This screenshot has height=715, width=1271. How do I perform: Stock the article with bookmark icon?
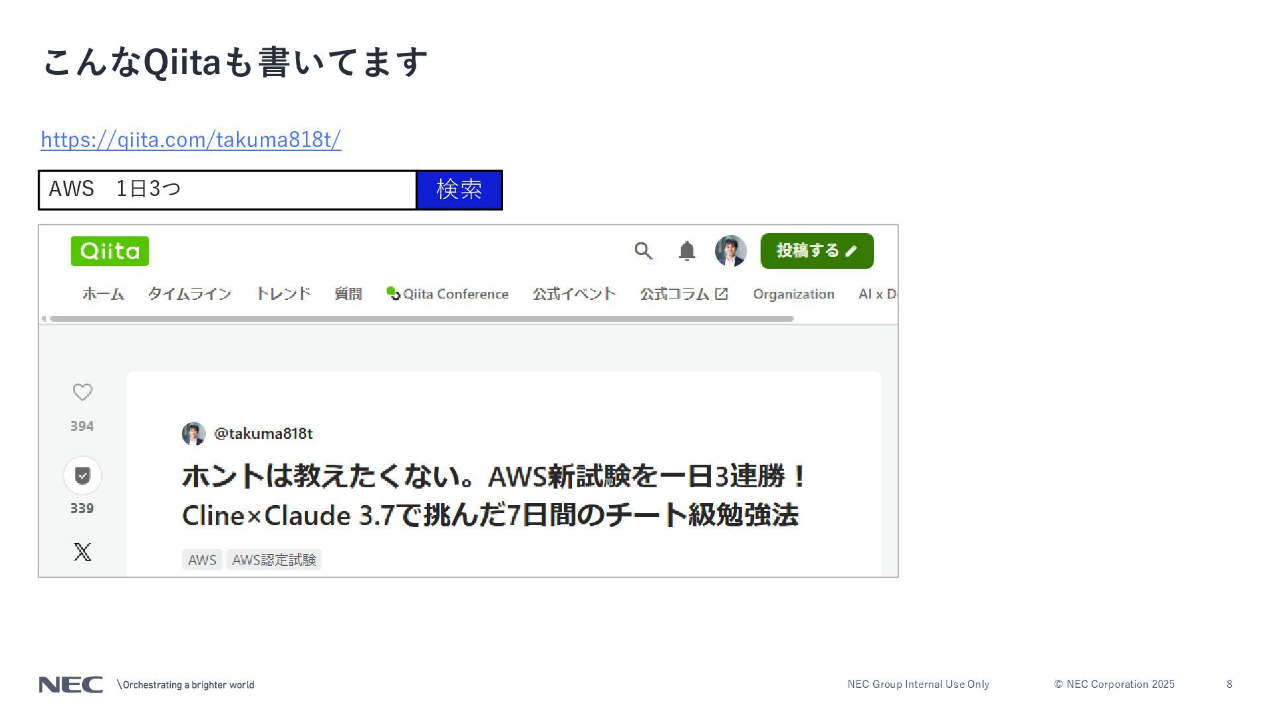tap(82, 475)
